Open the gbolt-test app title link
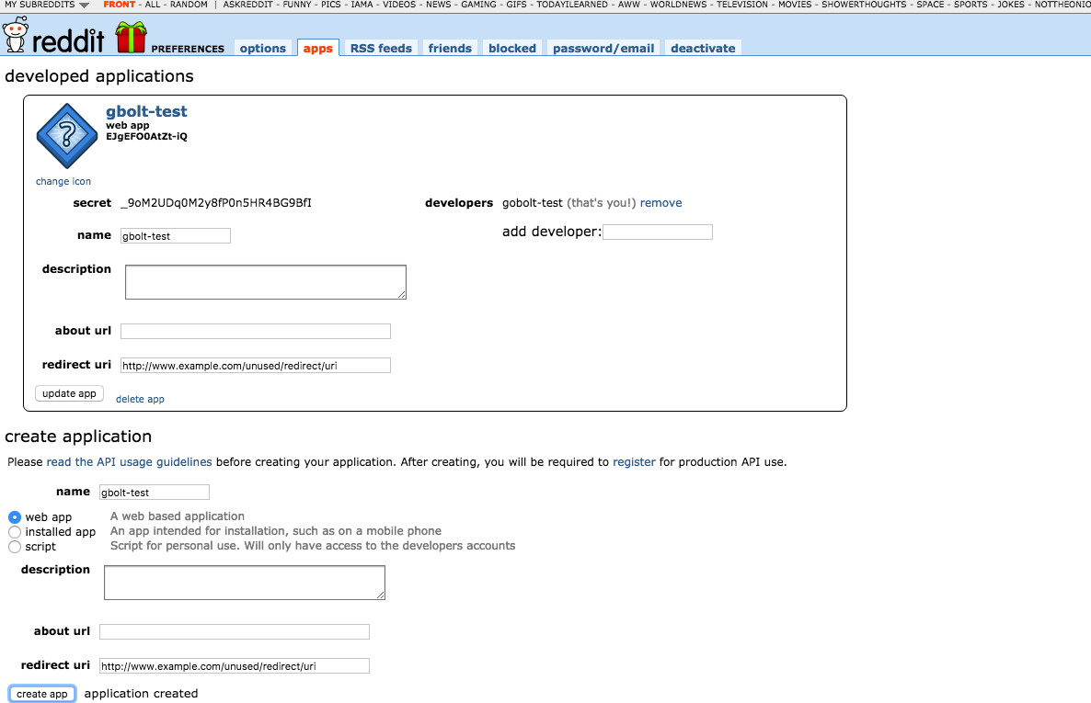This screenshot has height=703, width=1091. (146, 111)
